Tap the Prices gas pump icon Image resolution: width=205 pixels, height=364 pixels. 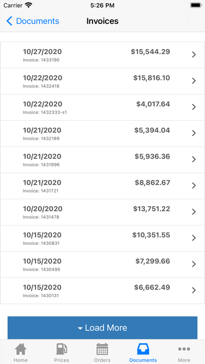(x=62, y=349)
